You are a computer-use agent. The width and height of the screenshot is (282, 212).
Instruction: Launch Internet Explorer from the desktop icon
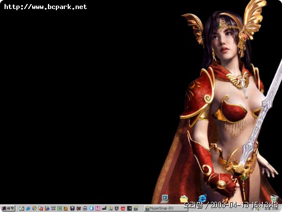202,198
